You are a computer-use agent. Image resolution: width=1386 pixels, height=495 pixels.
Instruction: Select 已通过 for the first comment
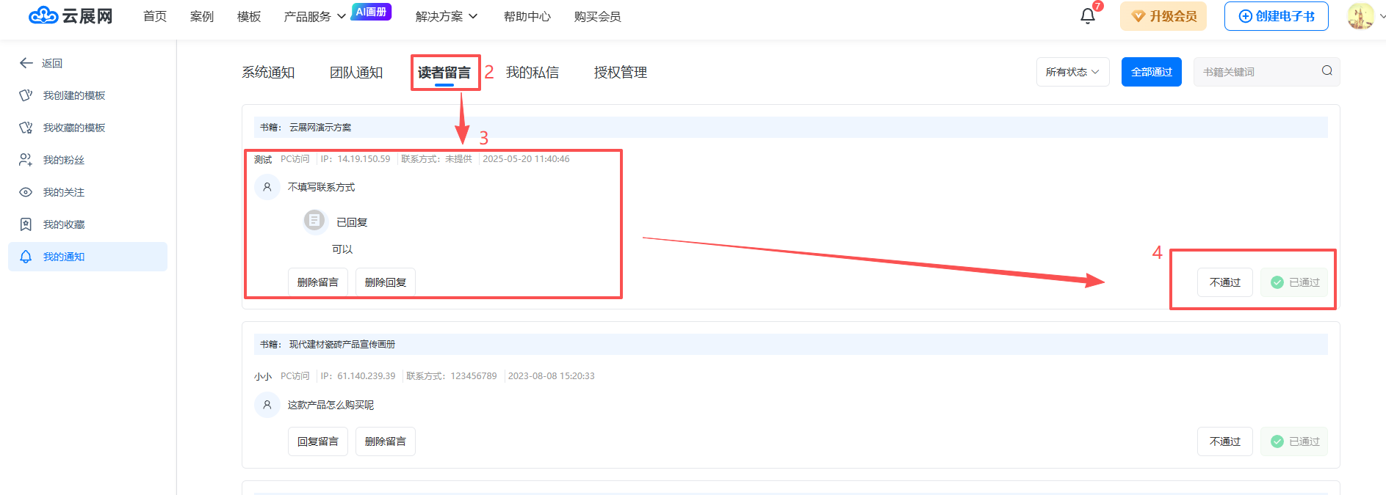[x=1294, y=282]
